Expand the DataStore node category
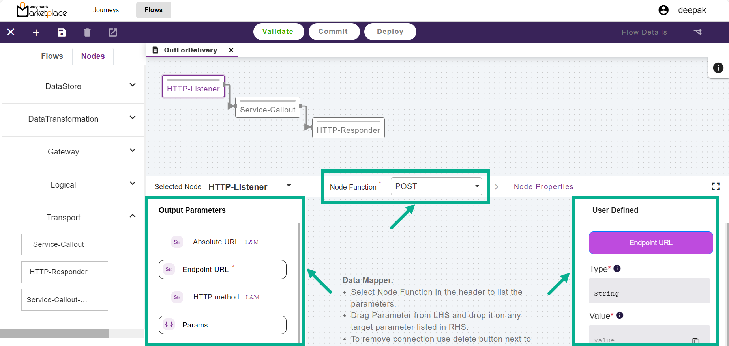Viewport: 729px width, 346px height. click(133, 85)
